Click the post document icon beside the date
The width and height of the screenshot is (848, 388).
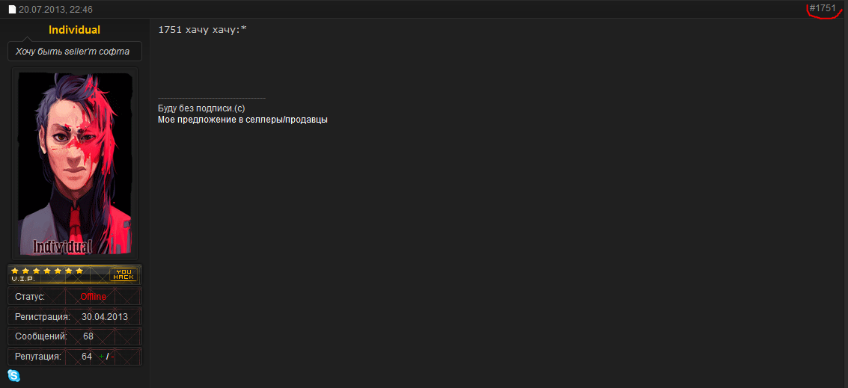(x=12, y=10)
